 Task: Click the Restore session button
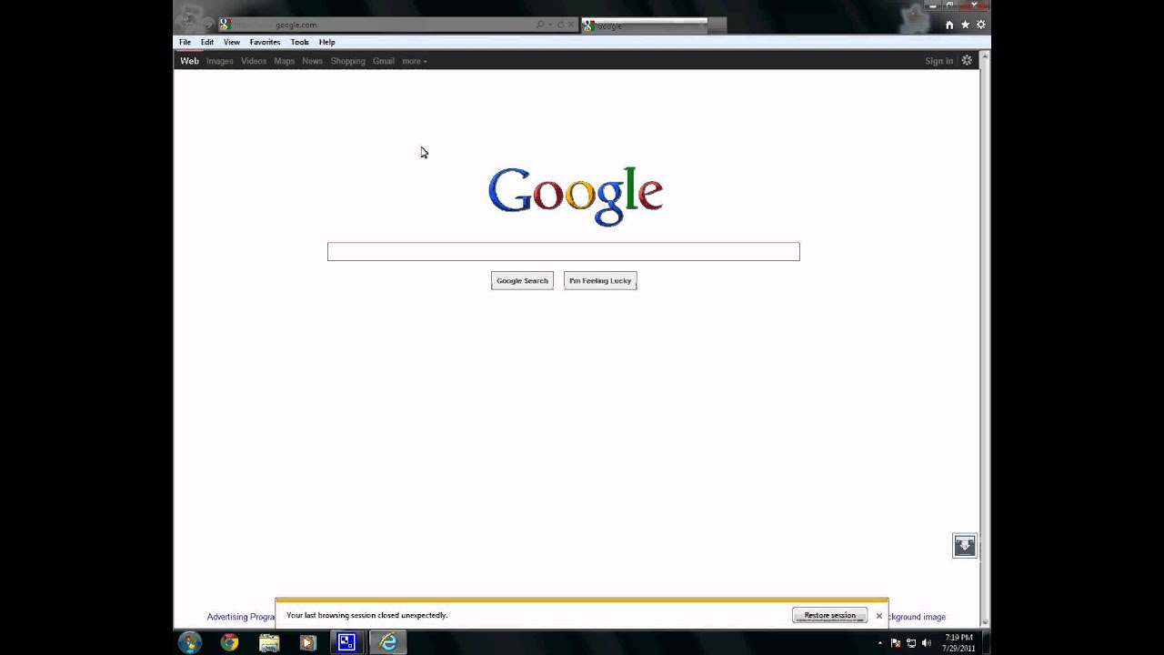pos(829,616)
